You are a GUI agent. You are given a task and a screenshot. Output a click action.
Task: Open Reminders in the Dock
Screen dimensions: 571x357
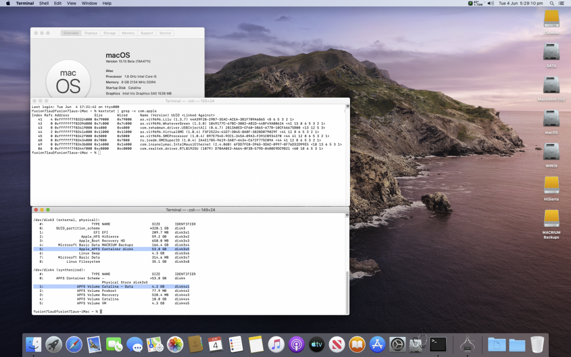(236, 344)
